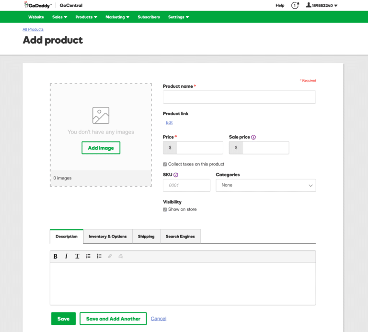368x332 pixels.
Task: Expand the Sales menu
Action: (59, 17)
